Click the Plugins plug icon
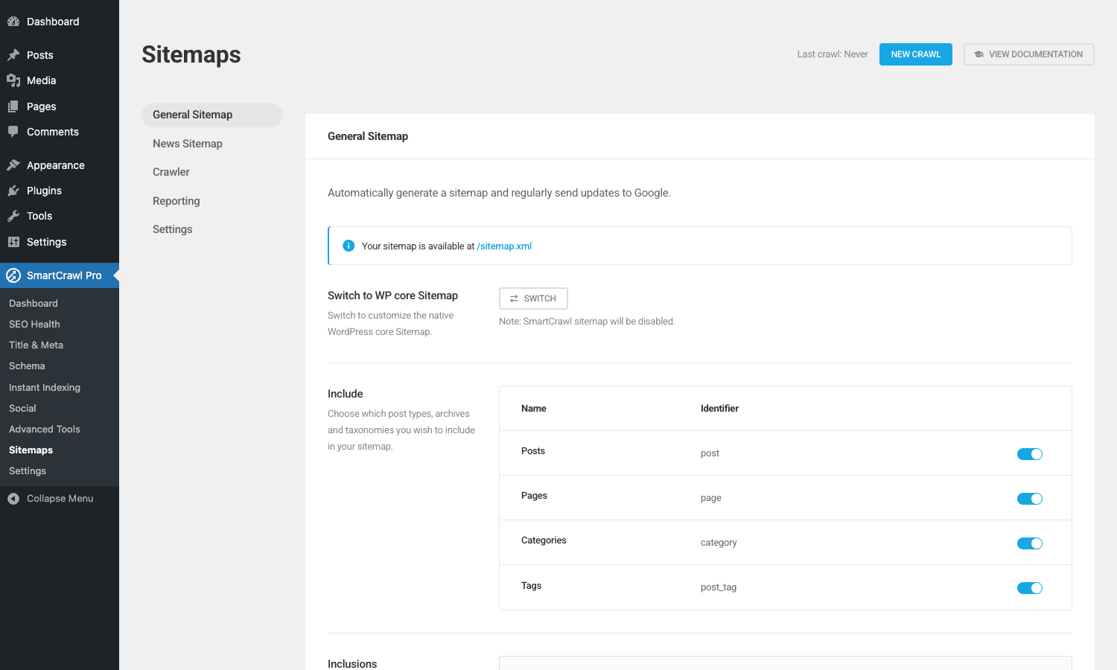Screen dimensions: 1117x670 pos(13,191)
